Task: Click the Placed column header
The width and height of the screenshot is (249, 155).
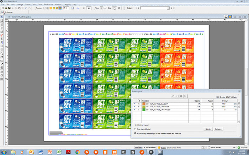Action: click(x=207, y=101)
